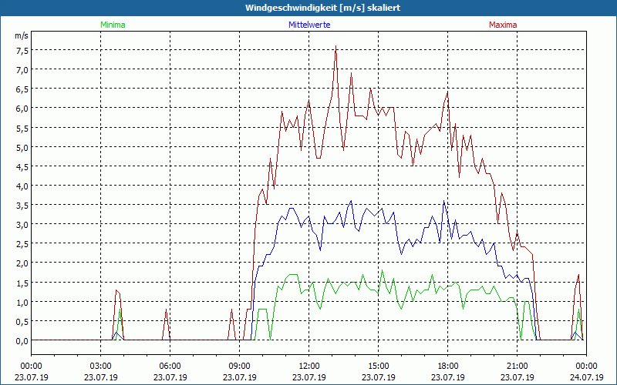Click the "15:00" time axis label
Screen dimensions: 617x385
pos(378,367)
